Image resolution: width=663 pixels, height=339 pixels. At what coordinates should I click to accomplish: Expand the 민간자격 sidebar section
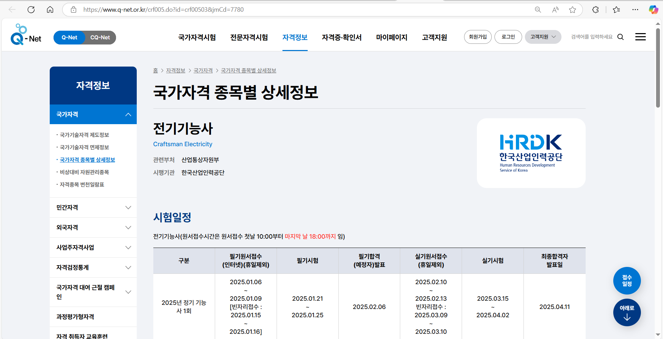[x=93, y=208]
